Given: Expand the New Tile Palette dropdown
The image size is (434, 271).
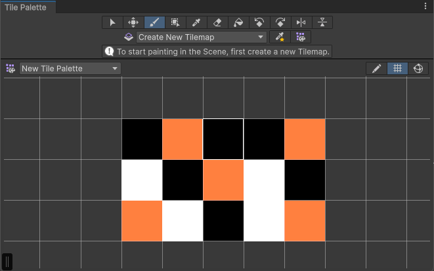Looking at the screenshot, I should (70, 68).
